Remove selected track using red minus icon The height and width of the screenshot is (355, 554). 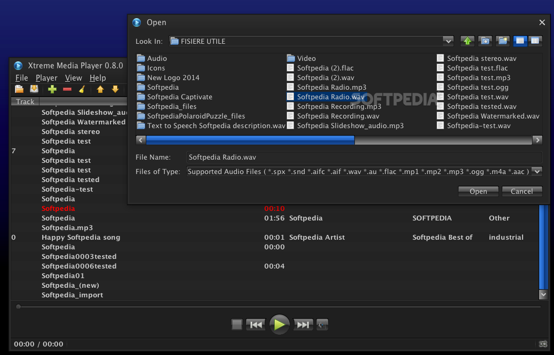click(67, 89)
